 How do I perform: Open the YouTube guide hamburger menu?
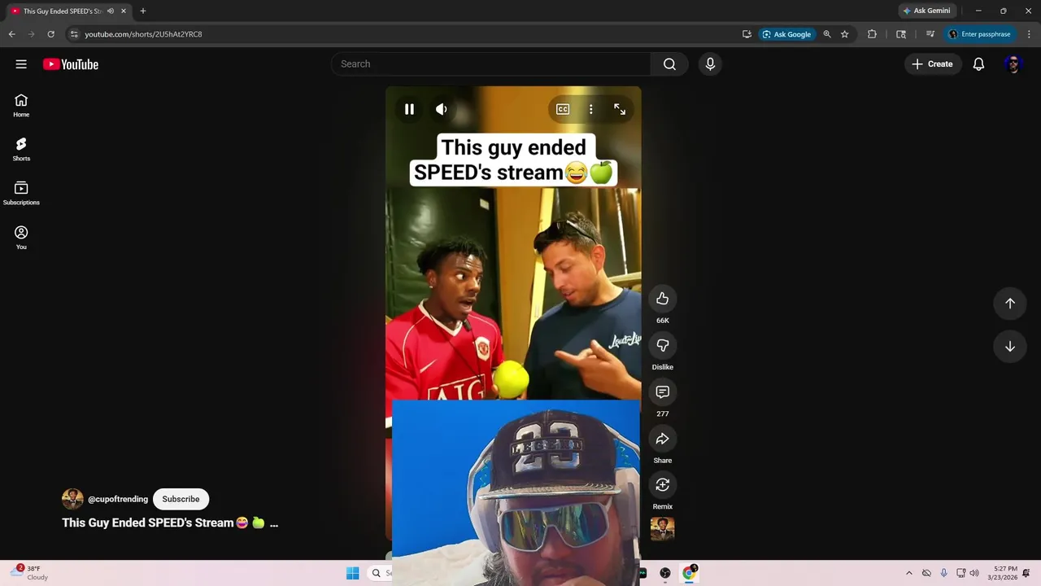pos(21,64)
